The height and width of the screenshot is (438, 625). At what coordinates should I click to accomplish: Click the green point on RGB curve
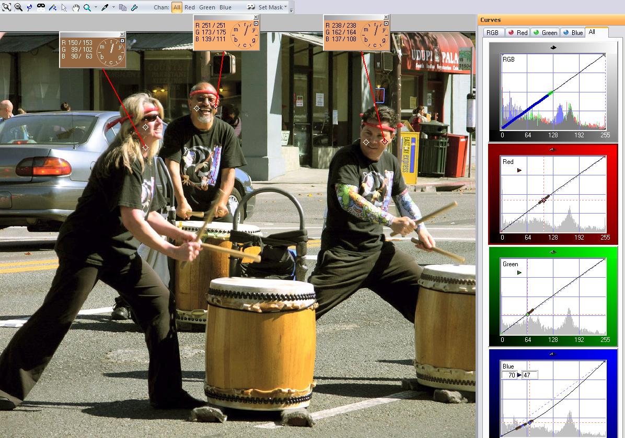(551, 93)
